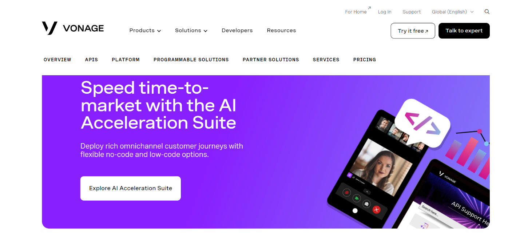
Task: Click the green video camera icon on phone
Action: tap(357, 198)
